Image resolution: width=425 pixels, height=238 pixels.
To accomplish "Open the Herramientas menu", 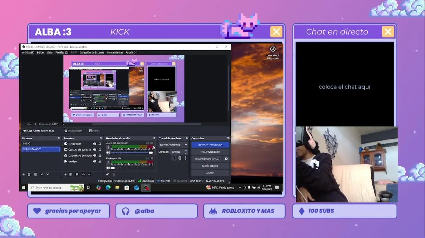I will click(115, 52).
